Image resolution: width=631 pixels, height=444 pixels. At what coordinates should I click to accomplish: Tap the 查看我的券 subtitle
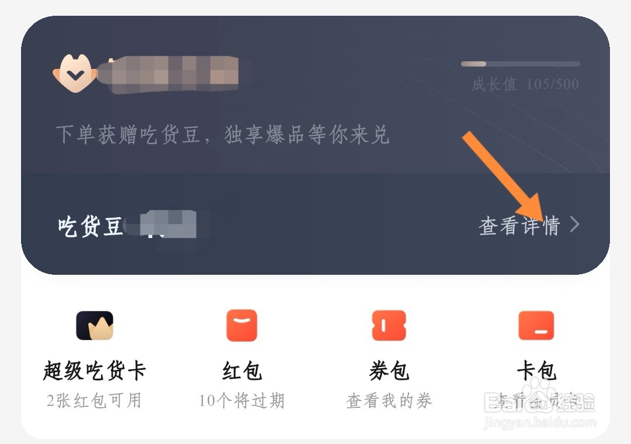click(389, 401)
